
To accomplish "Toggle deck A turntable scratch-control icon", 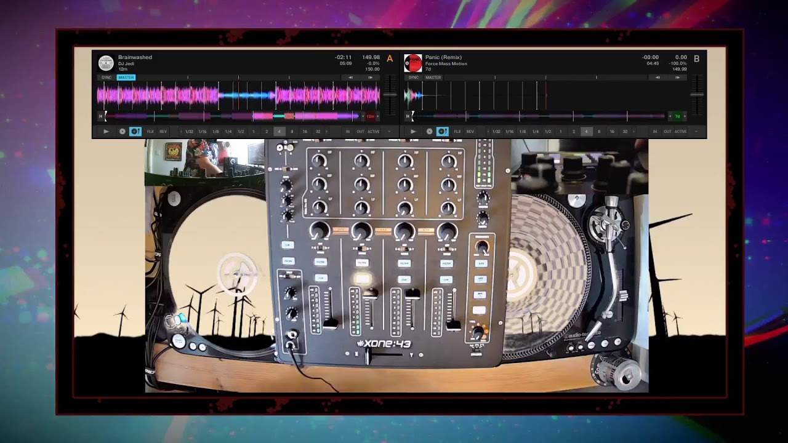I will click(x=135, y=132).
